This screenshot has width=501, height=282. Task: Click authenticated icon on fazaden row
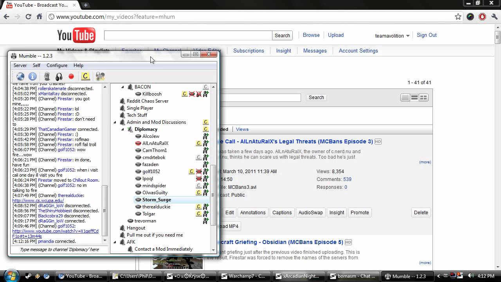coord(205,164)
